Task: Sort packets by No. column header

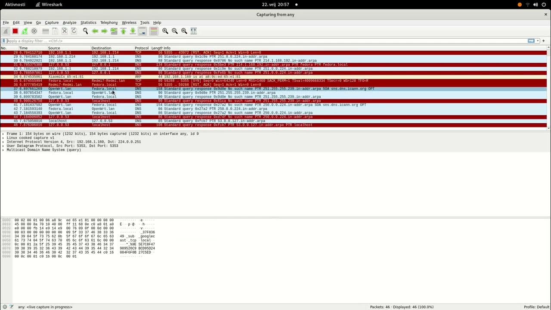Action: pyautogui.click(x=9, y=48)
